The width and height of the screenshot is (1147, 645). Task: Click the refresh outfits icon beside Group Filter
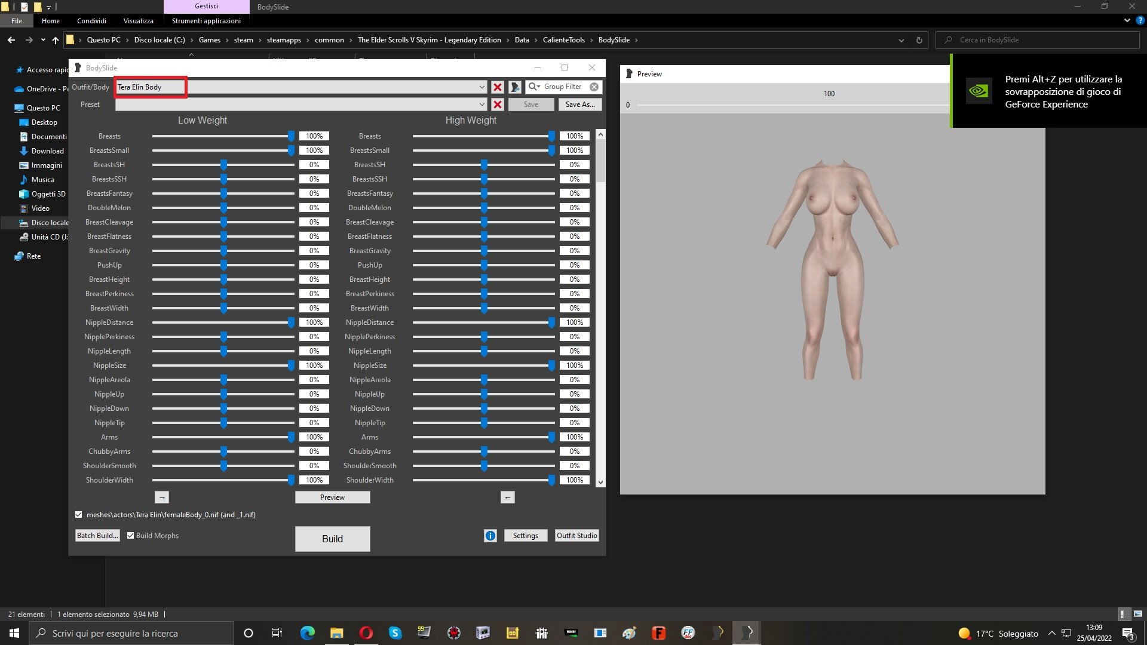pyautogui.click(x=514, y=87)
